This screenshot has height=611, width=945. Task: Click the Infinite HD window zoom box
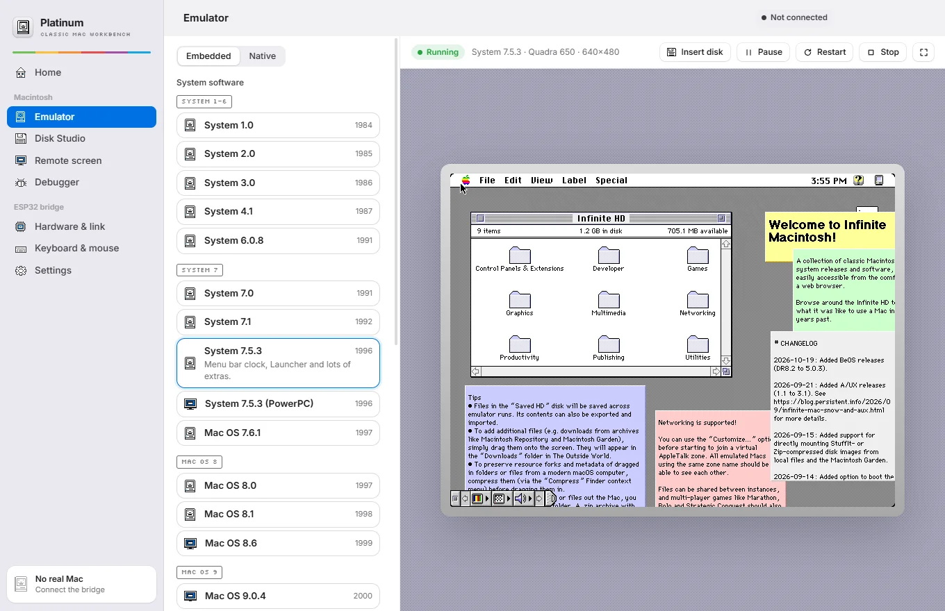point(721,218)
